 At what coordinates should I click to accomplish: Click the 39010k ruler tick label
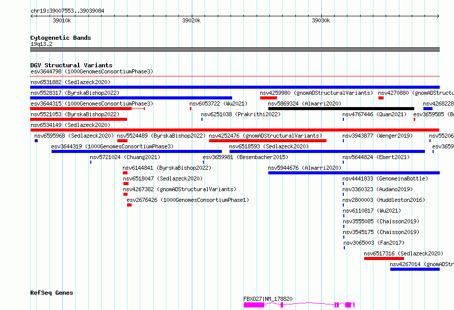62,20
